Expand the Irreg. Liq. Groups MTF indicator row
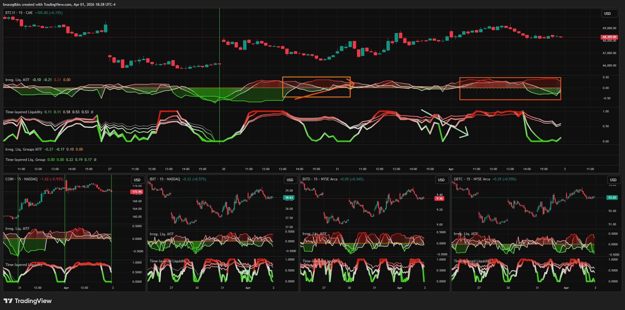 pyautogui.click(x=23, y=149)
